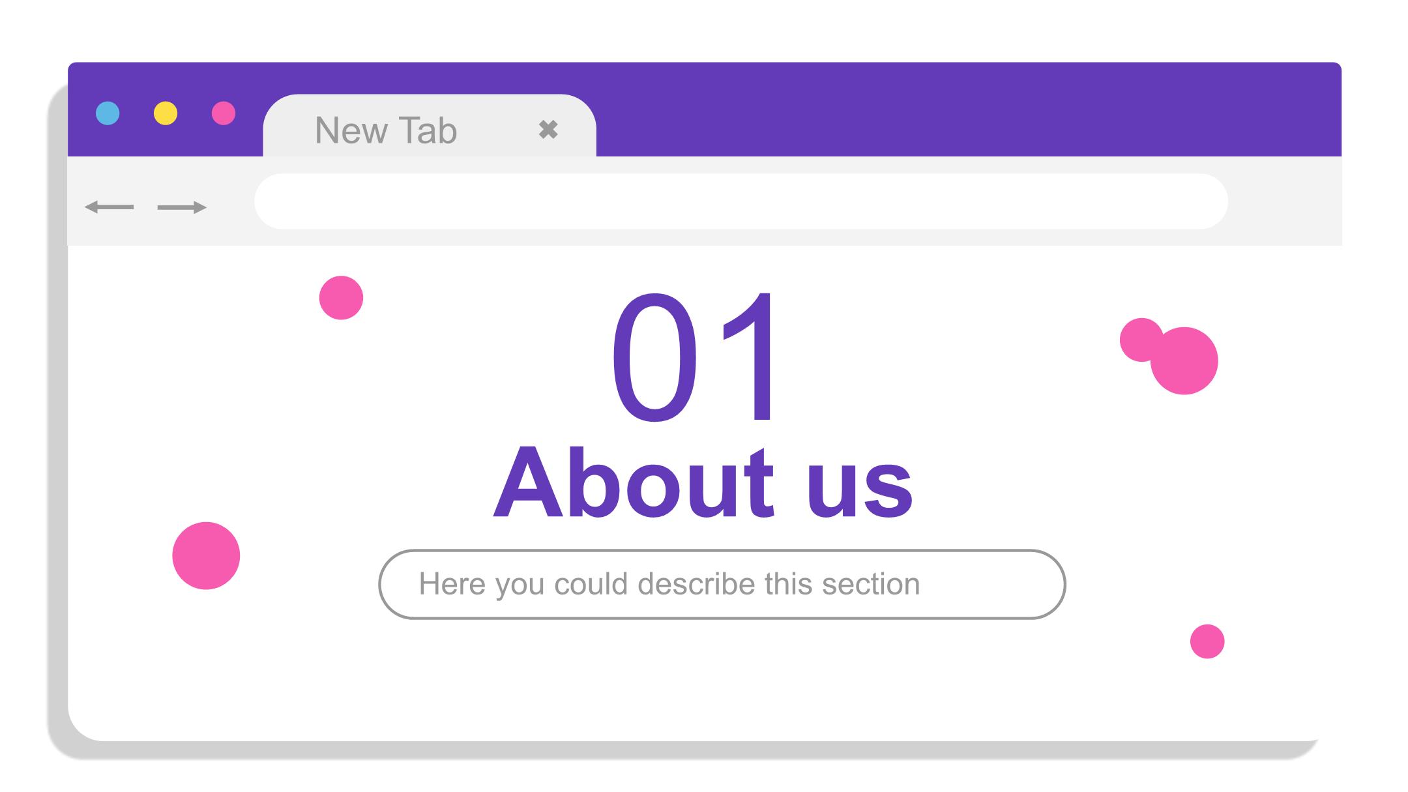Select the New Tab tab

430,126
